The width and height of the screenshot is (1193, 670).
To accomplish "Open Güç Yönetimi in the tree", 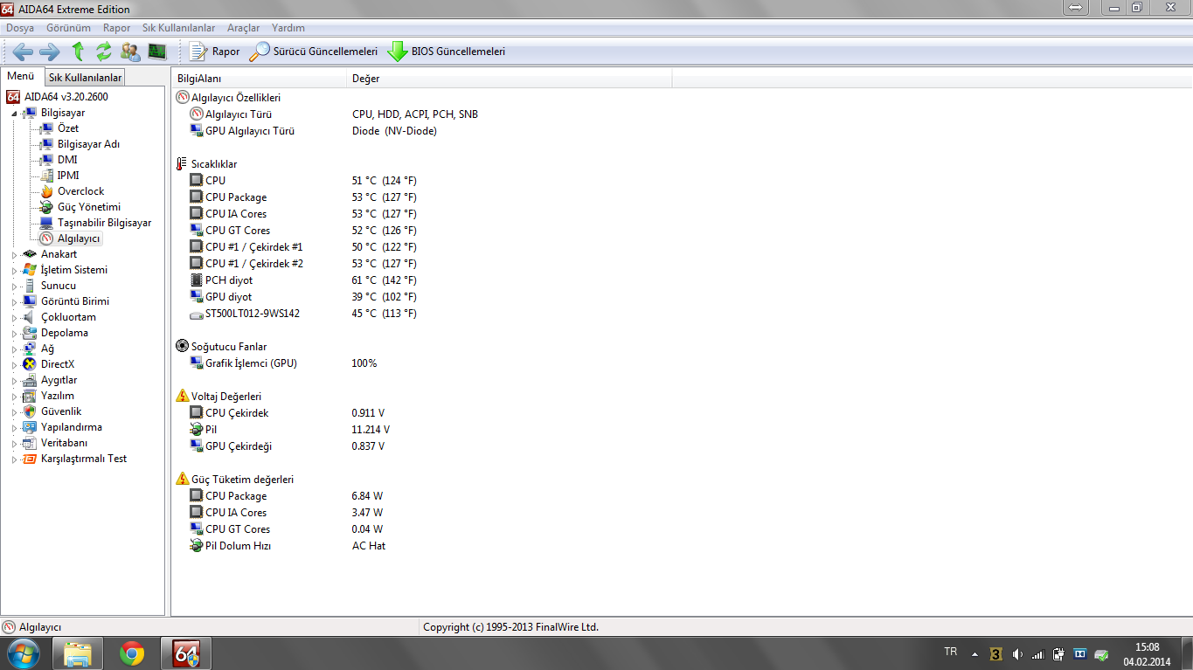I will 80,207.
